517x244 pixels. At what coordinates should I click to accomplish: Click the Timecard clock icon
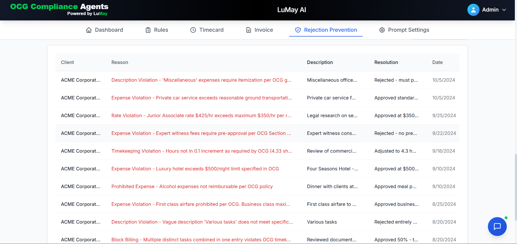(193, 30)
